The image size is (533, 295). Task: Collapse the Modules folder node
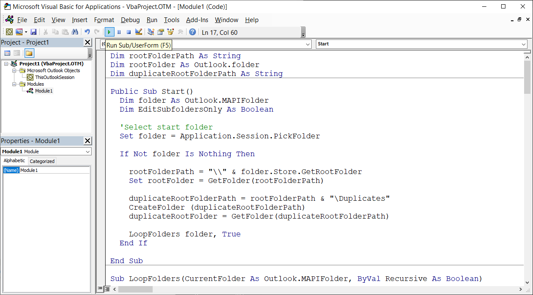(14, 84)
